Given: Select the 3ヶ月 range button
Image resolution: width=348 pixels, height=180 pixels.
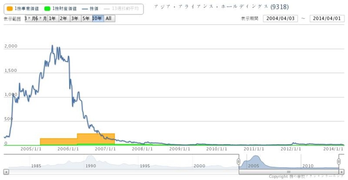Looking at the screenshot, I should [30, 19].
